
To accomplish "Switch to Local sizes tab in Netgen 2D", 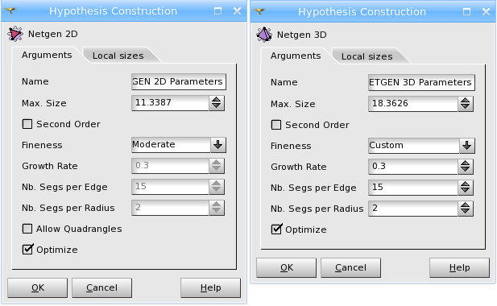I will [x=118, y=56].
